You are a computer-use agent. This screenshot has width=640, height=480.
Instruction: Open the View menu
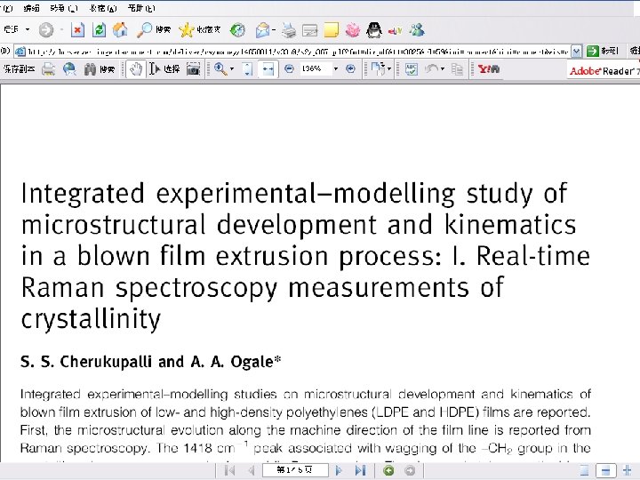(x=63, y=8)
